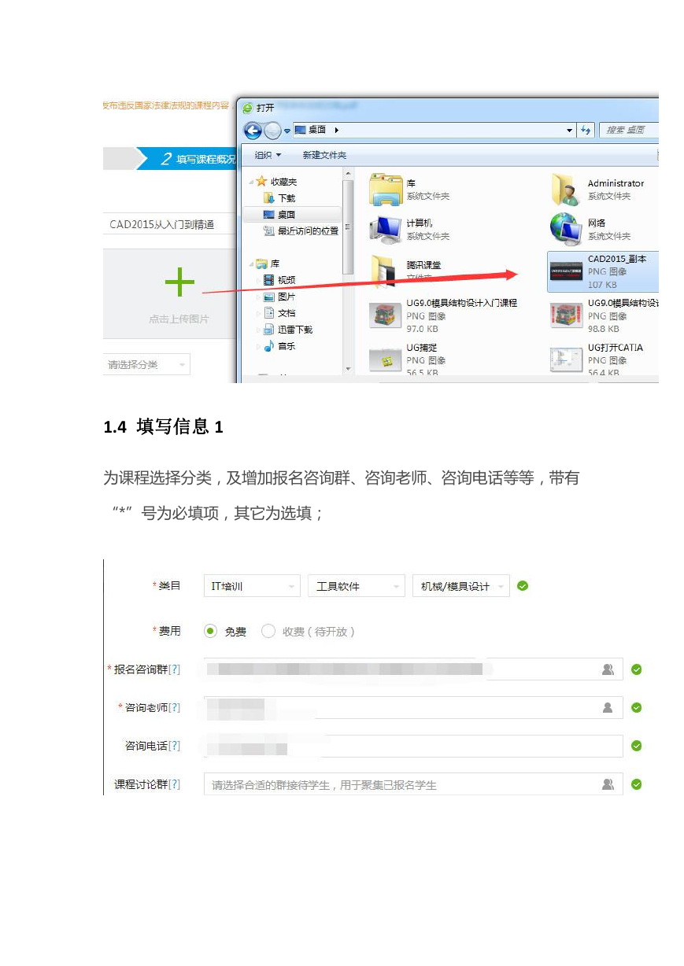Open the address bar history dropdown
Viewport: 684px width, 966px height.
(570, 130)
